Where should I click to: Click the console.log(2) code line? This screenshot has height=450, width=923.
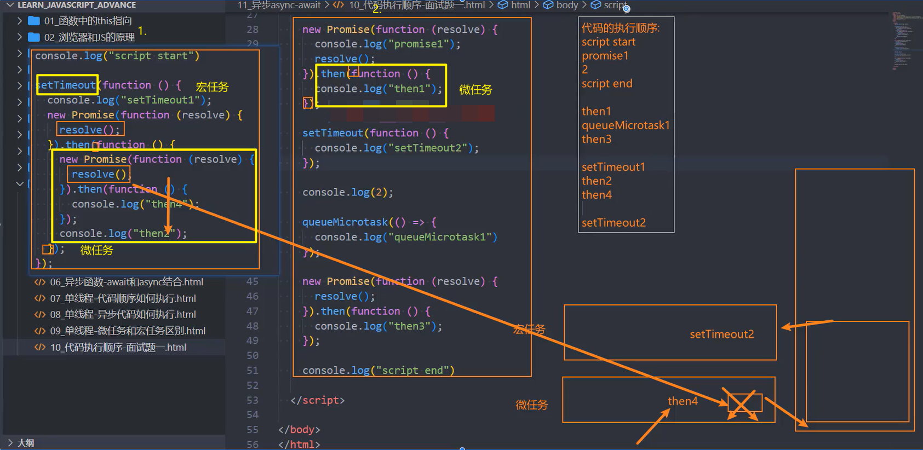[348, 192]
